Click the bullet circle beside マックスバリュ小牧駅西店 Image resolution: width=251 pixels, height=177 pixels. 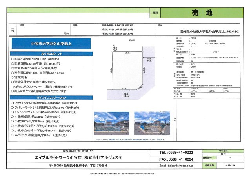pyautogui.click(x=13, y=102)
